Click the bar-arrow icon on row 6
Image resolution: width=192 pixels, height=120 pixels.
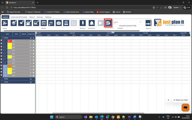[x=31, y=57]
